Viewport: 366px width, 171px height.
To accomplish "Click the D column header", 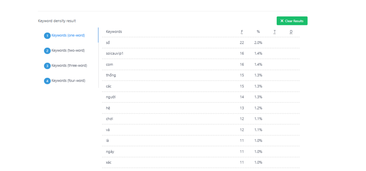I will (291, 32).
